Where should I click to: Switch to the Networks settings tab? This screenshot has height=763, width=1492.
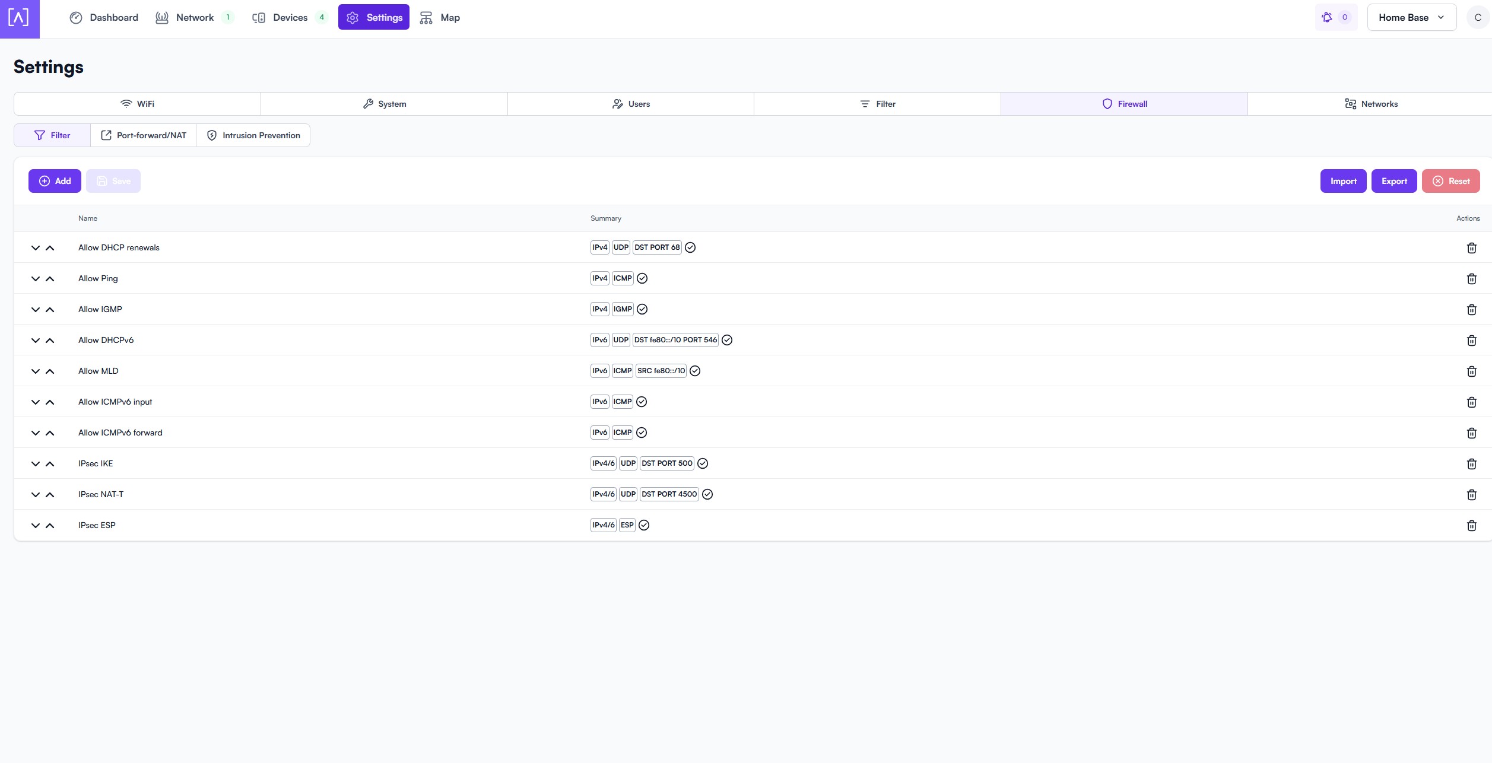1370,104
